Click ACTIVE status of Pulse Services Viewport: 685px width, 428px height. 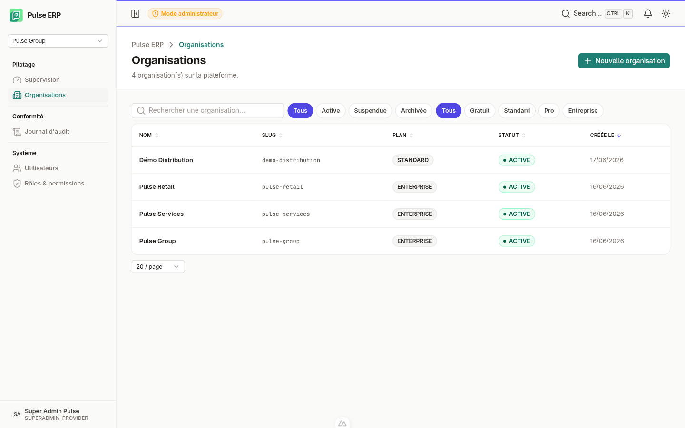517,214
